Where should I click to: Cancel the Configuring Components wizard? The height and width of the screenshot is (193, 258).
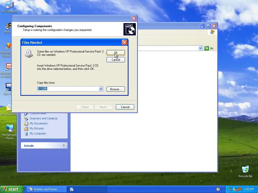click(125, 107)
